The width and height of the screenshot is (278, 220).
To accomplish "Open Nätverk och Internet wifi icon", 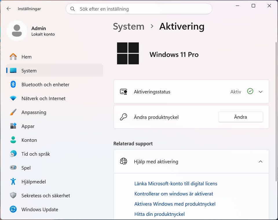I will pyautogui.click(x=13, y=98).
